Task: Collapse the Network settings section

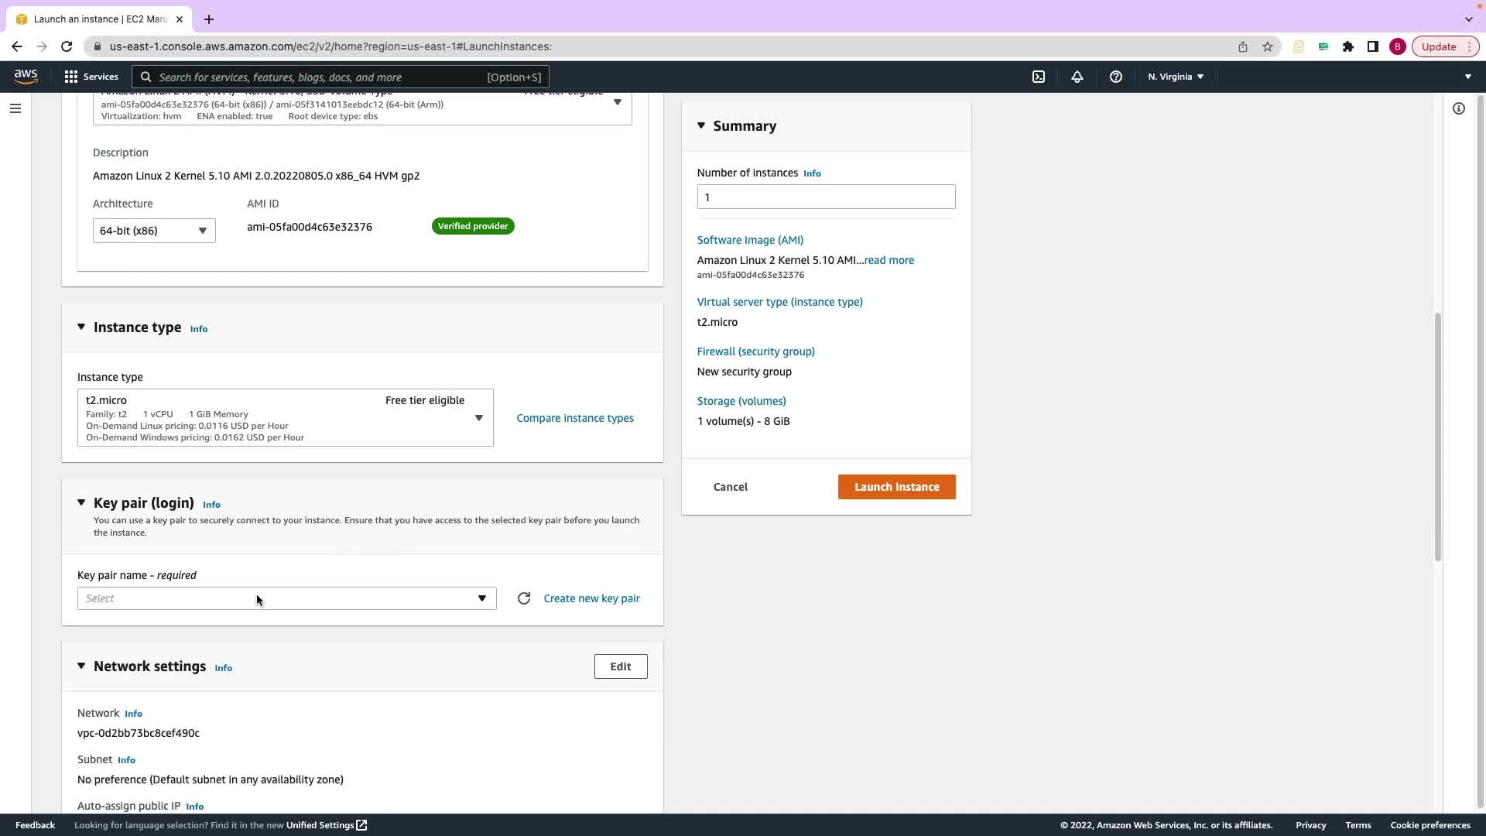Action: 81,666
